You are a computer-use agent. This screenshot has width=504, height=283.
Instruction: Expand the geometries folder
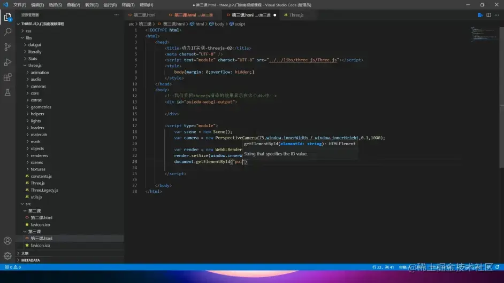coord(41,107)
